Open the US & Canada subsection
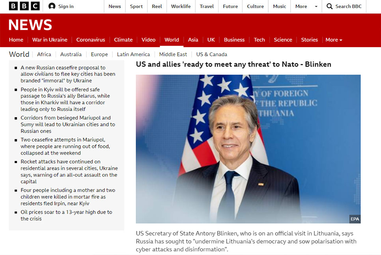381x255 pixels. click(212, 55)
